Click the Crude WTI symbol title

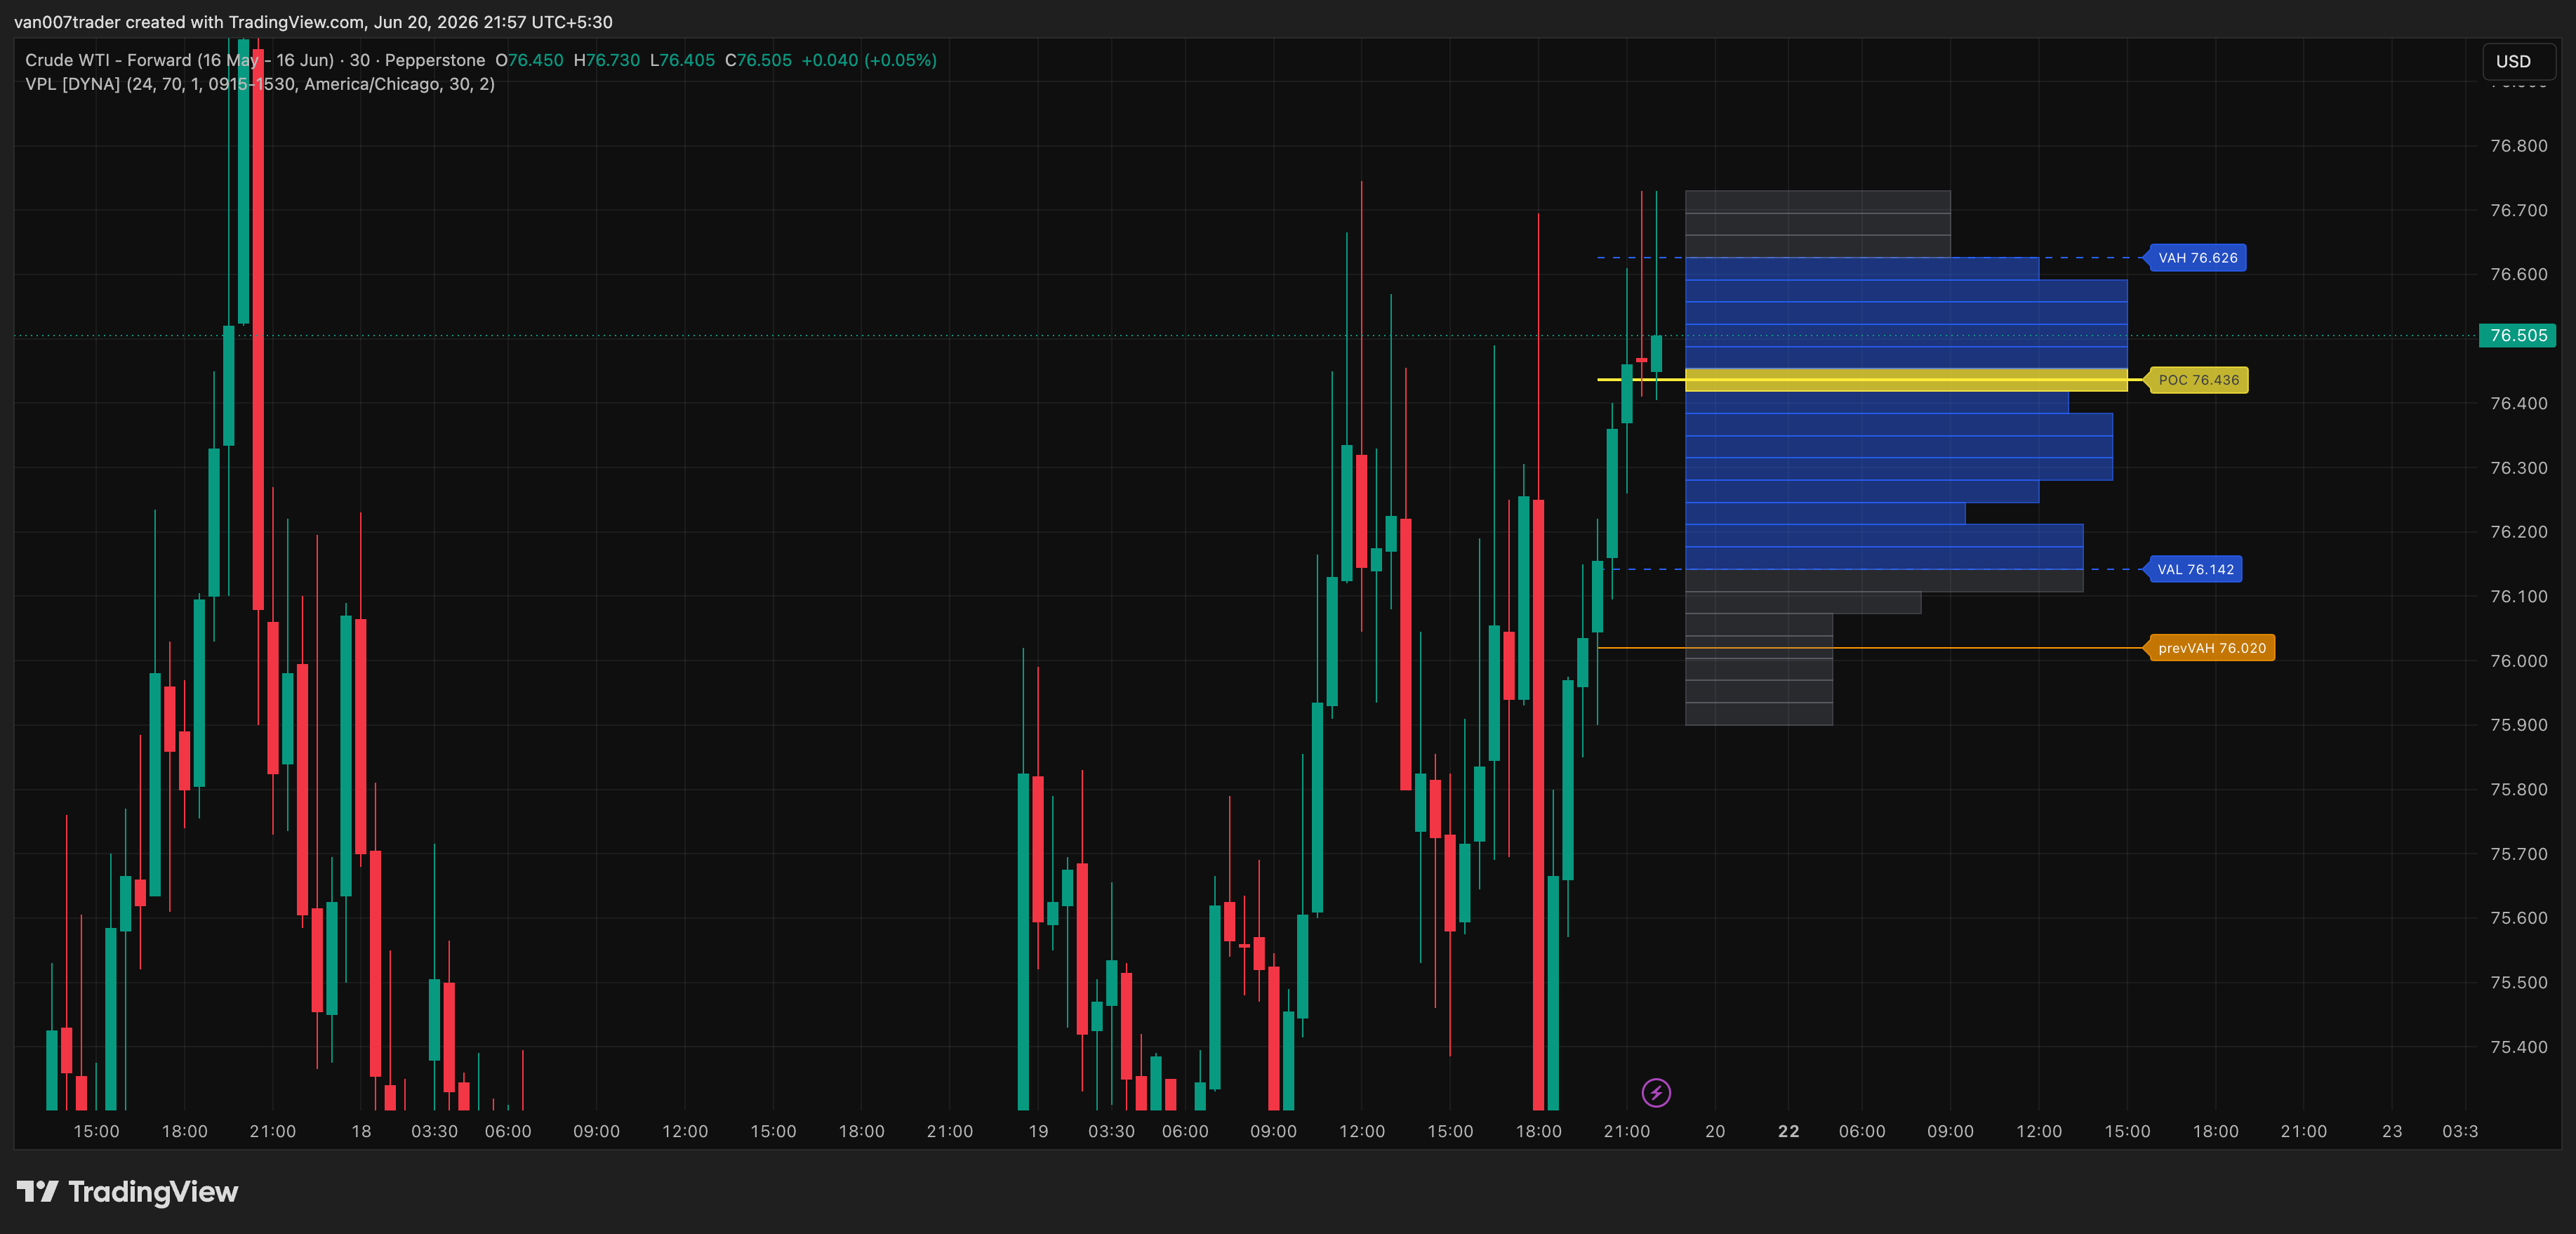(255, 60)
